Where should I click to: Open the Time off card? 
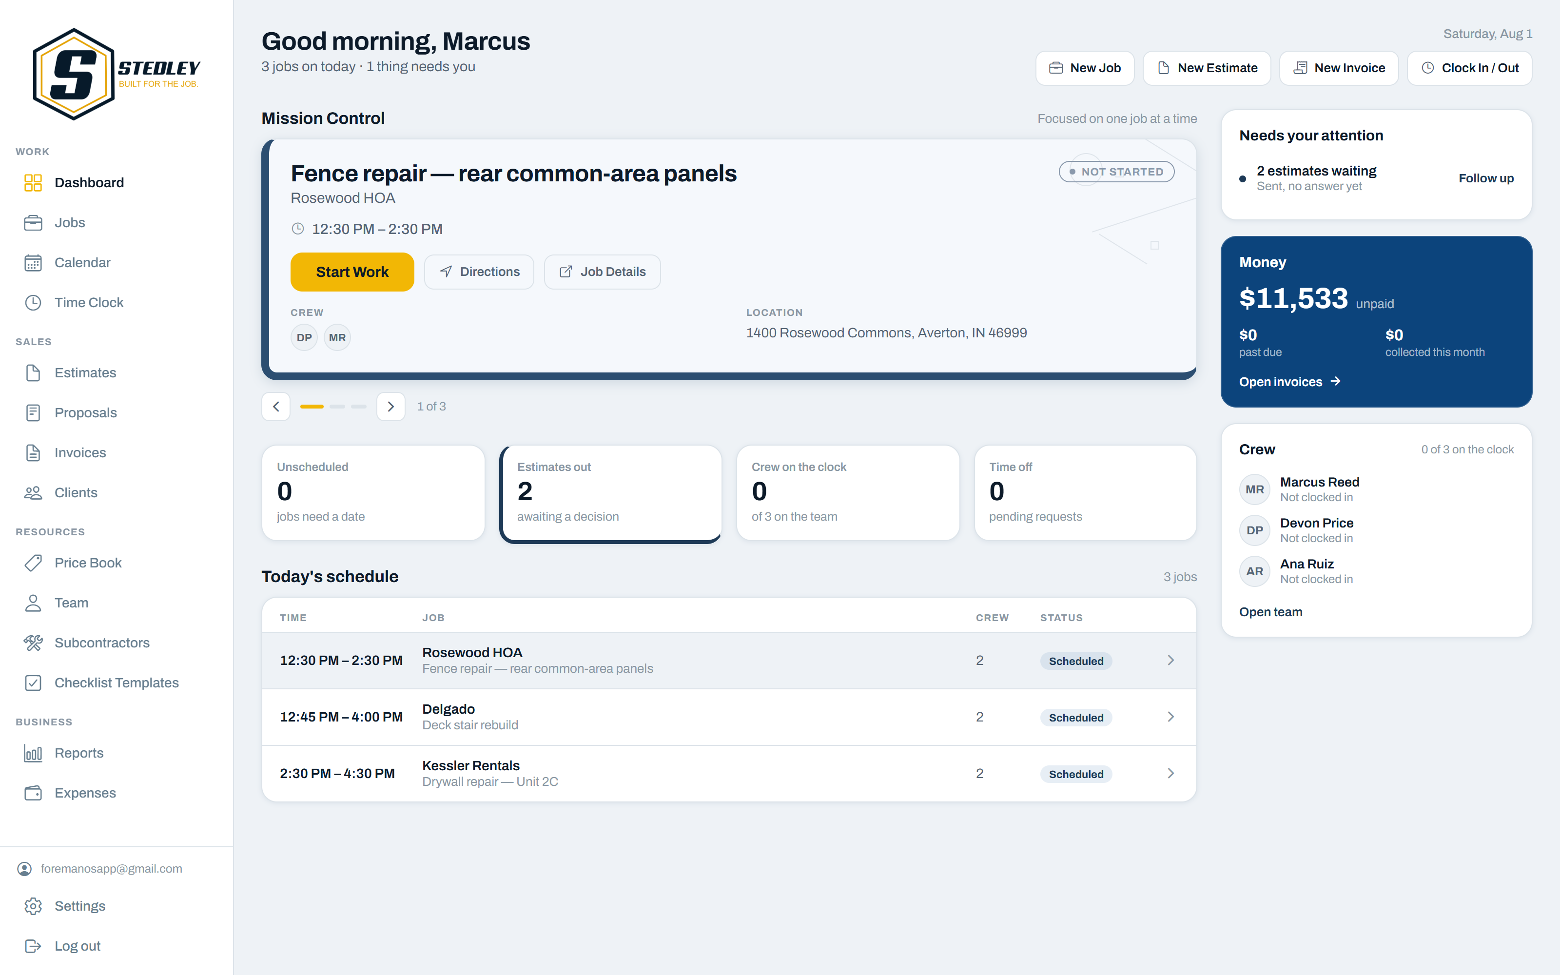pyautogui.click(x=1086, y=493)
